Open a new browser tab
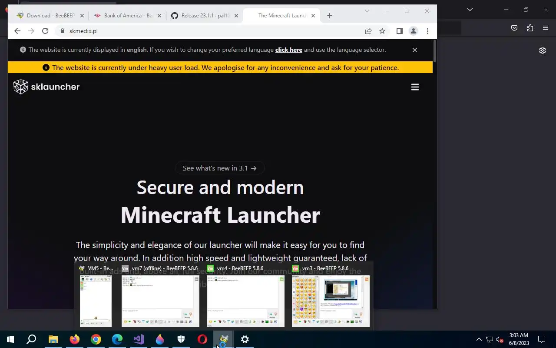Viewport: 556px width, 348px height. [x=330, y=16]
